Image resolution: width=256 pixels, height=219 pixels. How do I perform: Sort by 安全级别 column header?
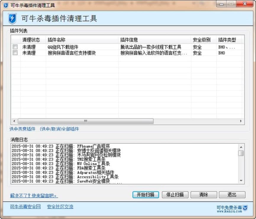202,40
